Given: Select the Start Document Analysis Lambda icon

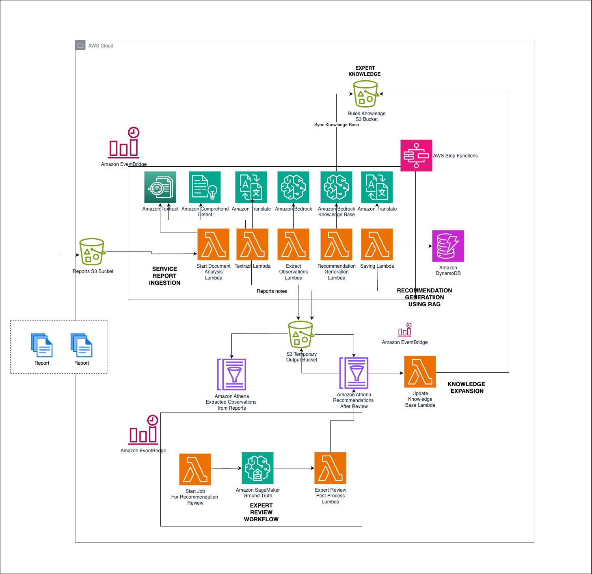Looking at the screenshot, I should tap(213, 244).
